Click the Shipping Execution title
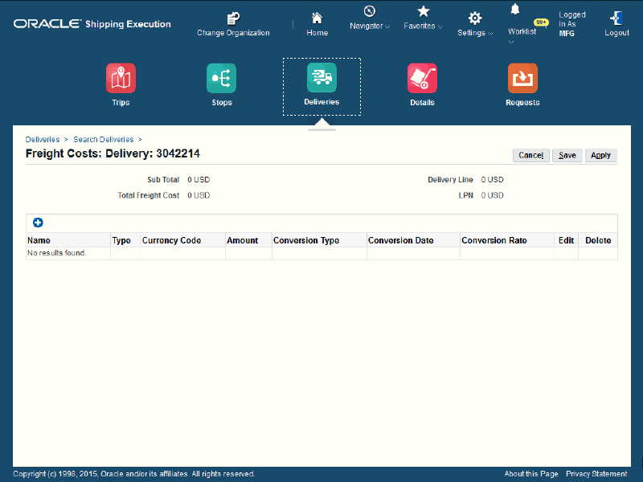 point(128,24)
